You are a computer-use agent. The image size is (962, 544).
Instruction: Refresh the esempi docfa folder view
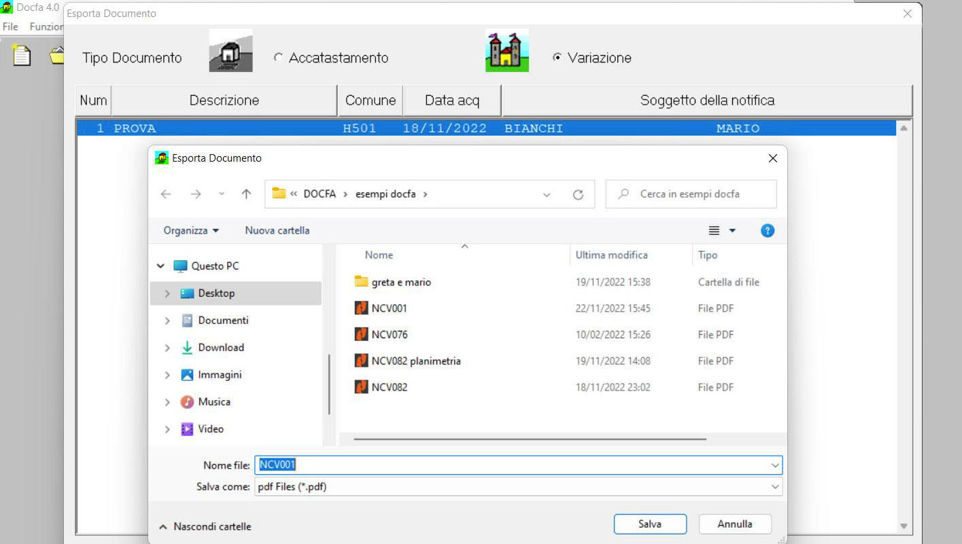578,194
